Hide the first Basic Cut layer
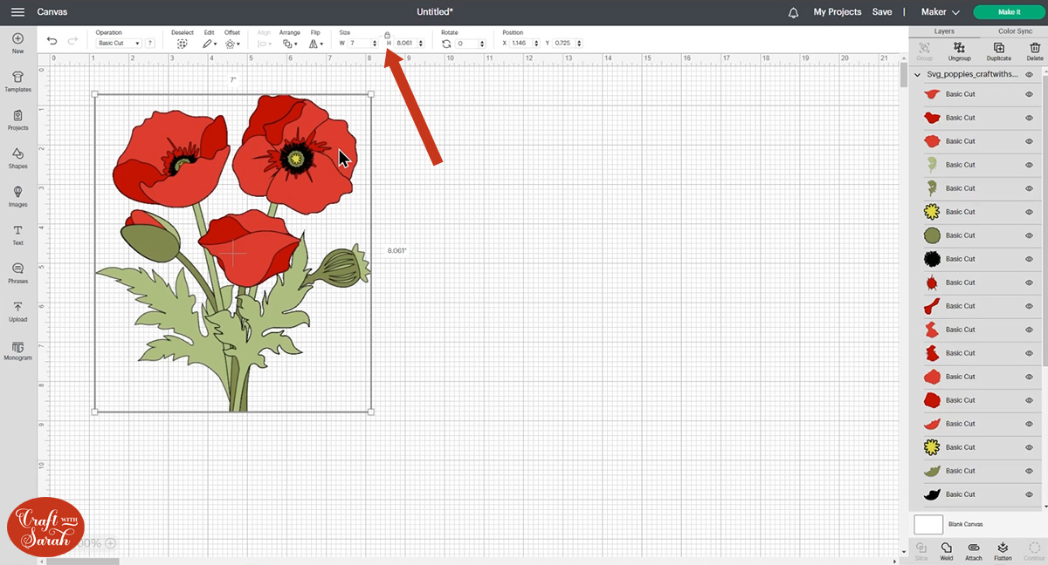This screenshot has height=565, width=1048. coord(1029,94)
